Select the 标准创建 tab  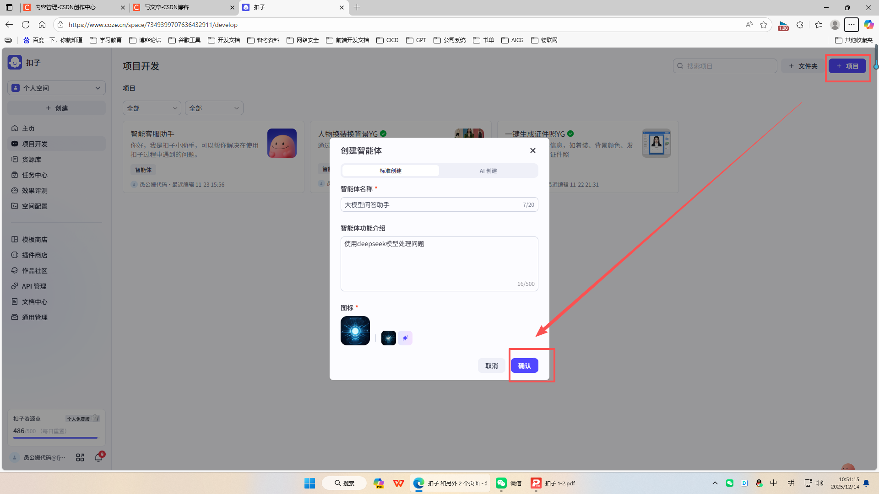click(391, 171)
